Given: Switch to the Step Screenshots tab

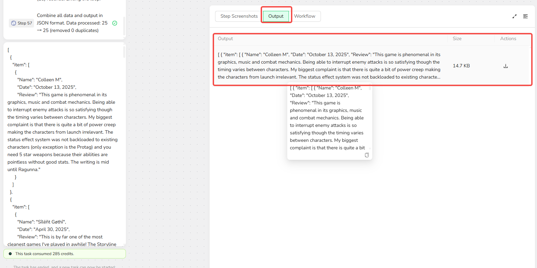Looking at the screenshot, I should point(239,16).
